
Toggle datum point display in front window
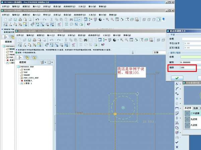[x=29, y=45]
